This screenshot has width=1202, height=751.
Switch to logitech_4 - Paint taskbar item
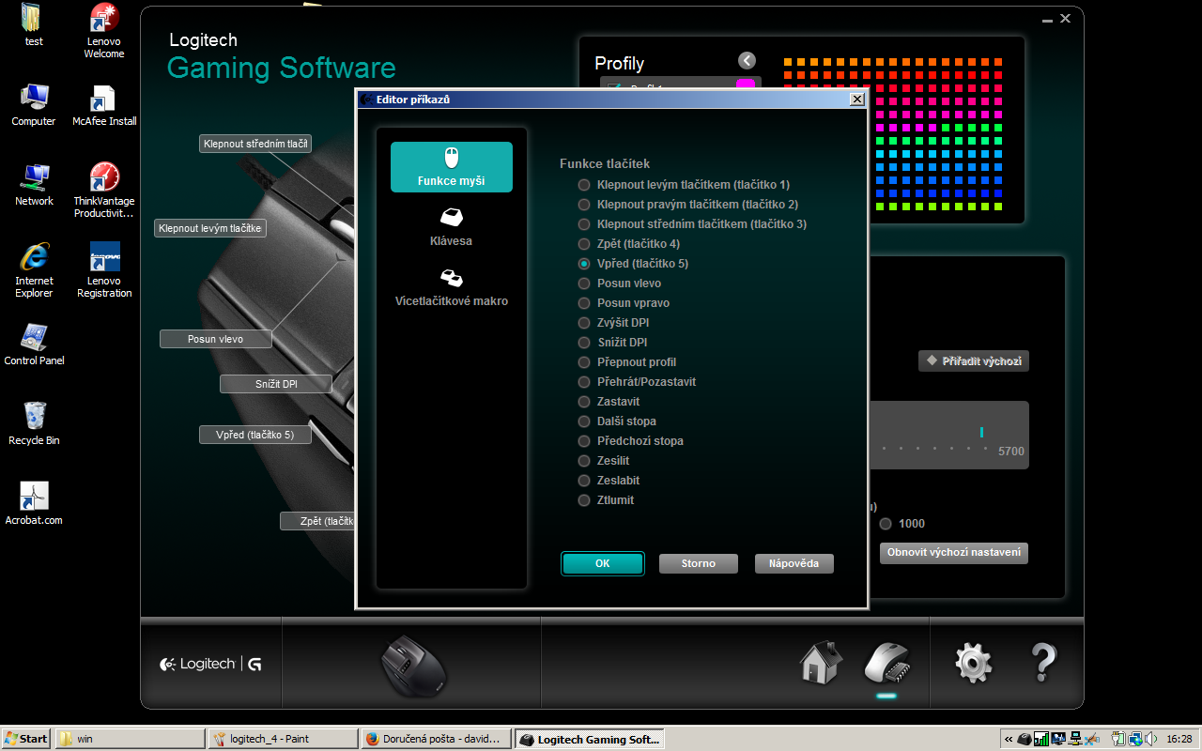[284, 739]
